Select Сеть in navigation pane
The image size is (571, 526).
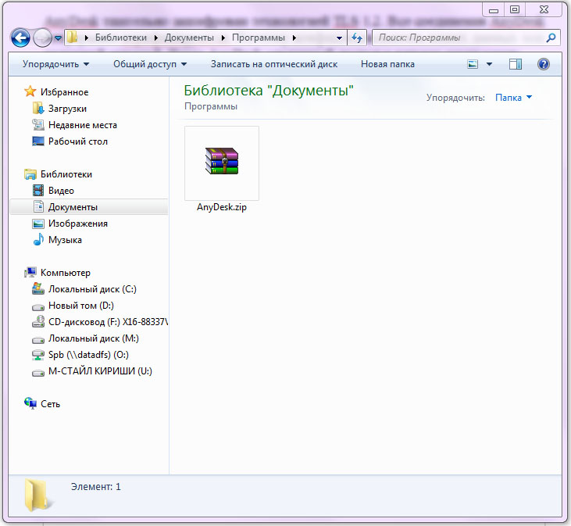click(x=50, y=403)
